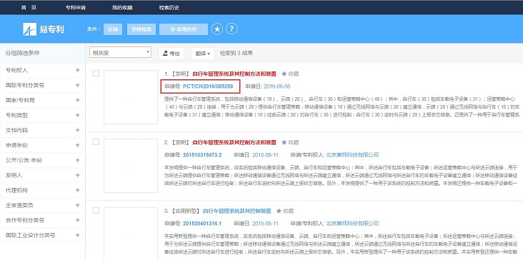Click the 区域 condition button
Image resolution: width=523 pixels, height=260 pixels.
(x=113, y=29)
